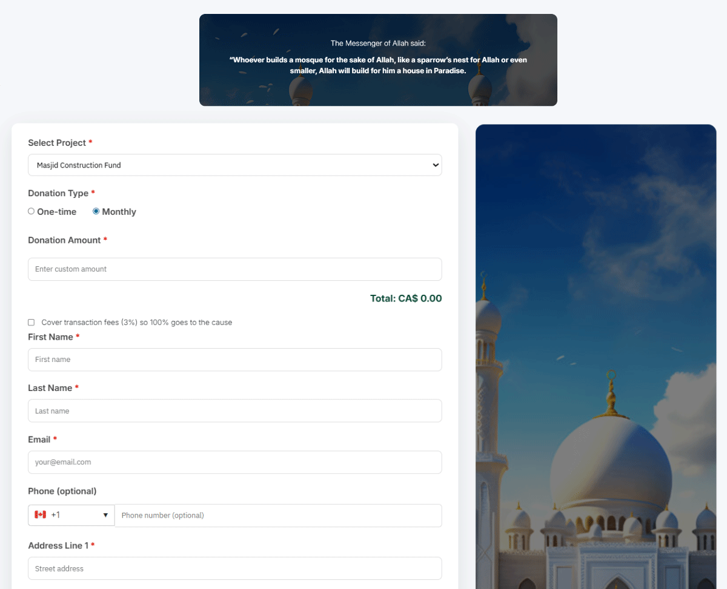Click the "Total: CA$ 0.00" amount text
This screenshot has width=727, height=589.
405,298
